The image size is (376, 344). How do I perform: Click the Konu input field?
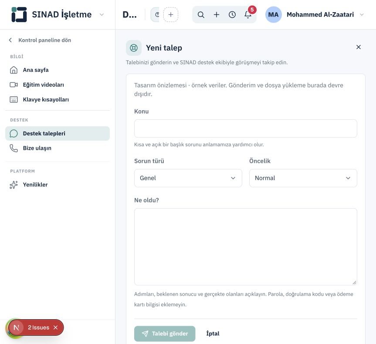click(x=246, y=128)
